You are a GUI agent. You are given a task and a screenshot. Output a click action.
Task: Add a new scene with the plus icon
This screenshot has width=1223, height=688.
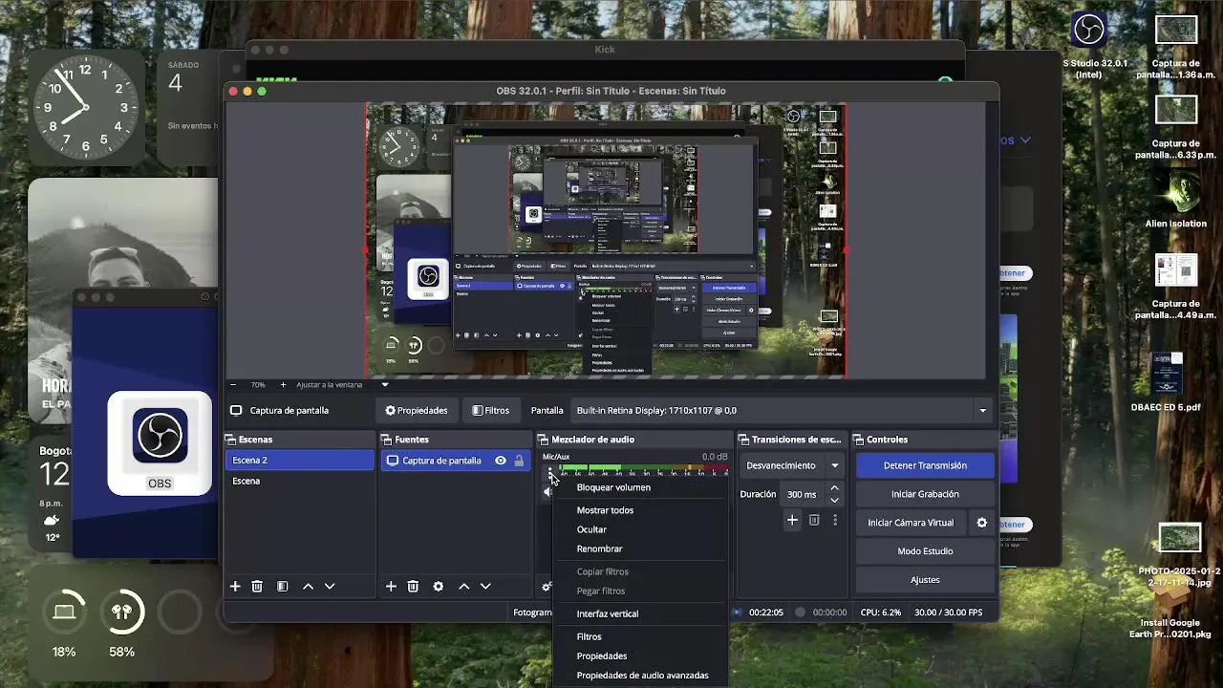tap(235, 586)
